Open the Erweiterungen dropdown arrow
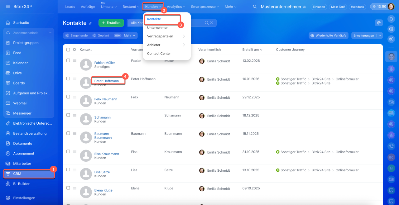The width and height of the screenshot is (399, 205). [380, 36]
